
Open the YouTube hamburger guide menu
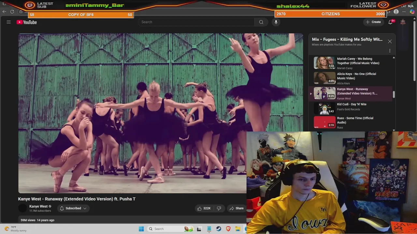[x=9, y=22]
